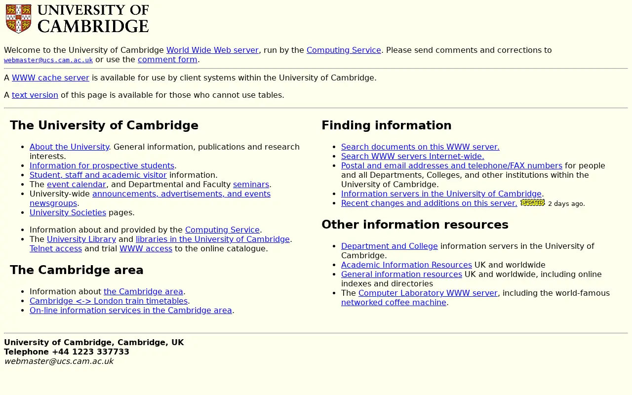Click the Finding information heading

pos(387,125)
